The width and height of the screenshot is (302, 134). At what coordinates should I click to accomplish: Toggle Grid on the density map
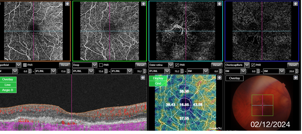[158, 84]
